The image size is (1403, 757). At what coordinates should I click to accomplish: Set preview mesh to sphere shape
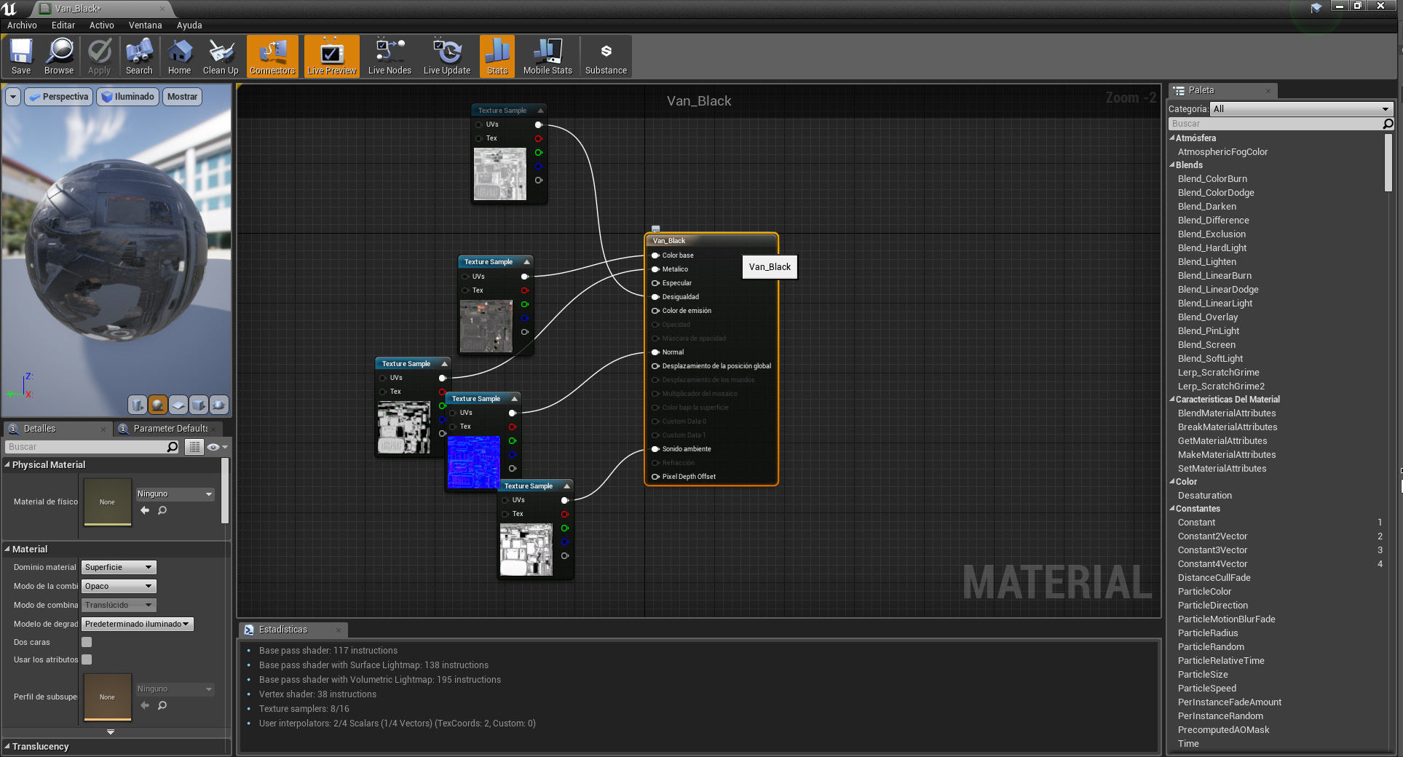(x=157, y=405)
